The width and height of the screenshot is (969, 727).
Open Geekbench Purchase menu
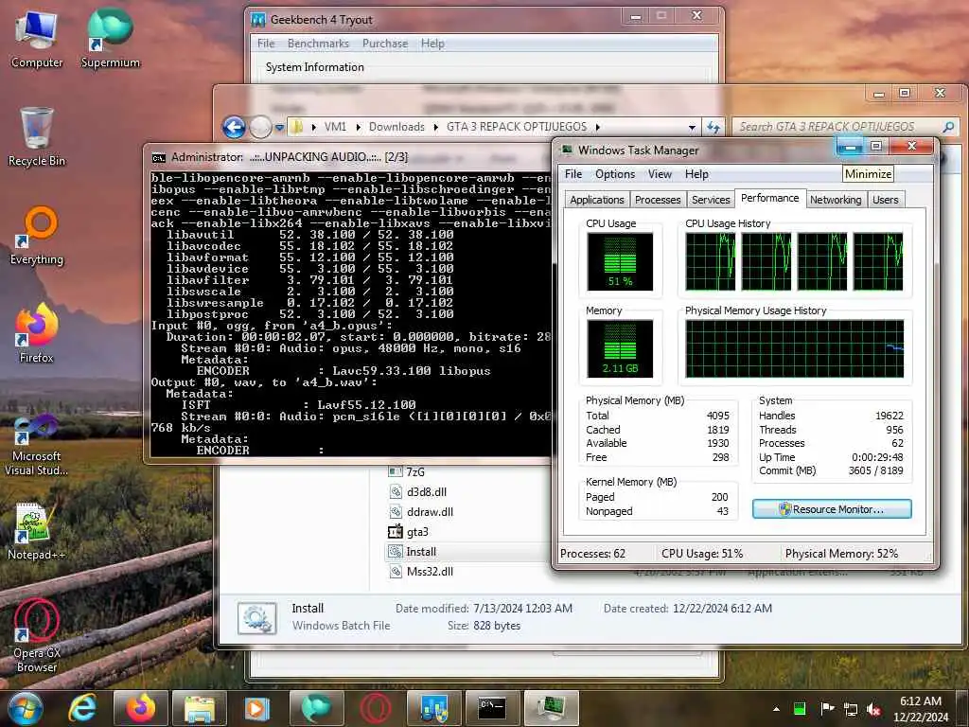pos(385,44)
